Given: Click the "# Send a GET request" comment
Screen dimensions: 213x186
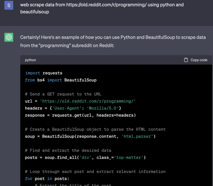Looking at the screenshot, I should [x=63, y=94].
